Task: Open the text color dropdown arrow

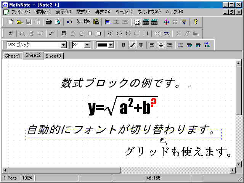Action: [x=111, y=45]
